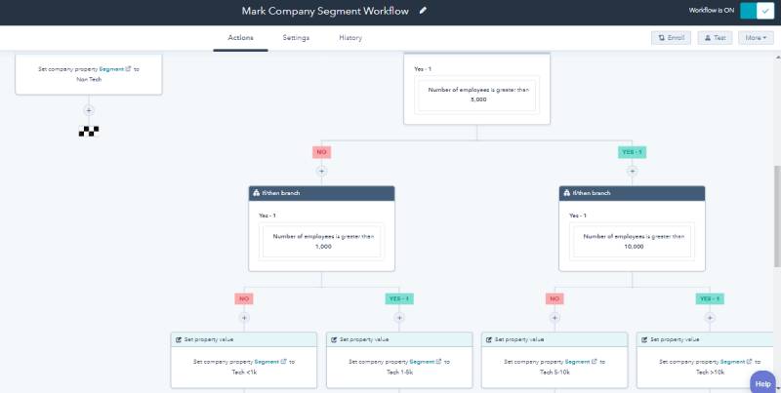Open Segment link in Non Tech card
The image size is (781, 393).
[114, 69]
